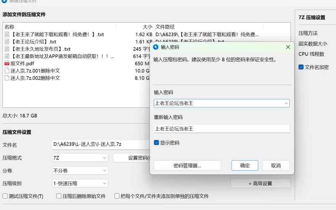Click the 取消 button
The image size is (336, 210).
coord(276,166)
